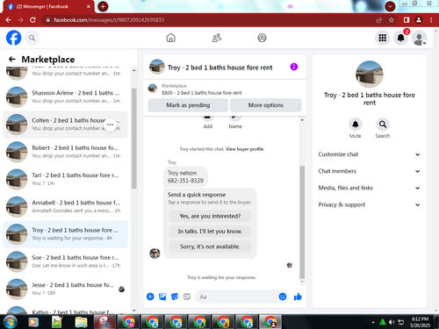Send quick response 'Yes, are you interested?'
Screen dimensions: 439x329
210,216
